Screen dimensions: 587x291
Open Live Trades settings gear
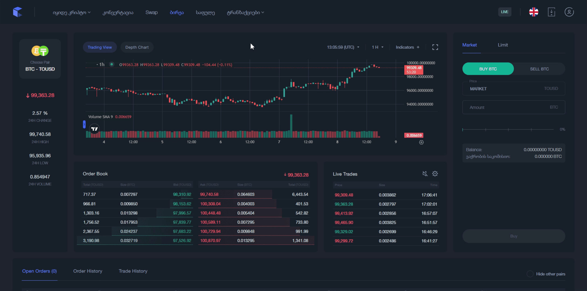pos(435,174)
